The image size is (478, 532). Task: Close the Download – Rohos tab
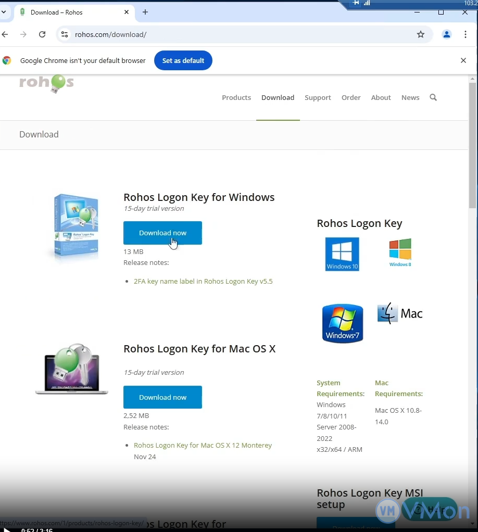click(x=127, y=12)
